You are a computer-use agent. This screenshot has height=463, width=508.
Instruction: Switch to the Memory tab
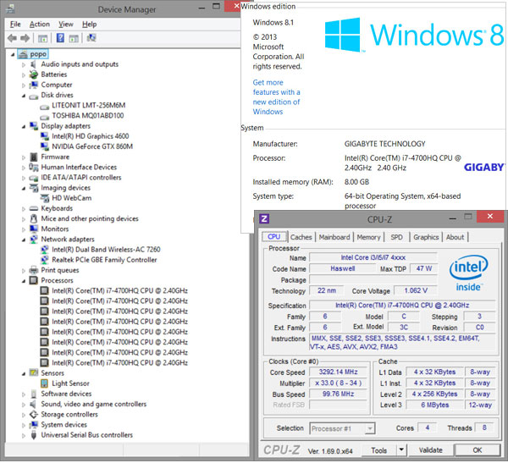[368, 237]
